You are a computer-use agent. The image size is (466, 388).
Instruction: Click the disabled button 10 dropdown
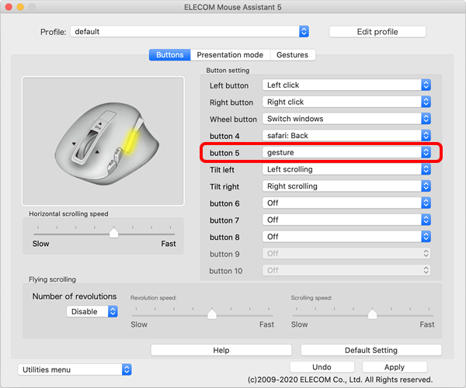coord(346,271)
